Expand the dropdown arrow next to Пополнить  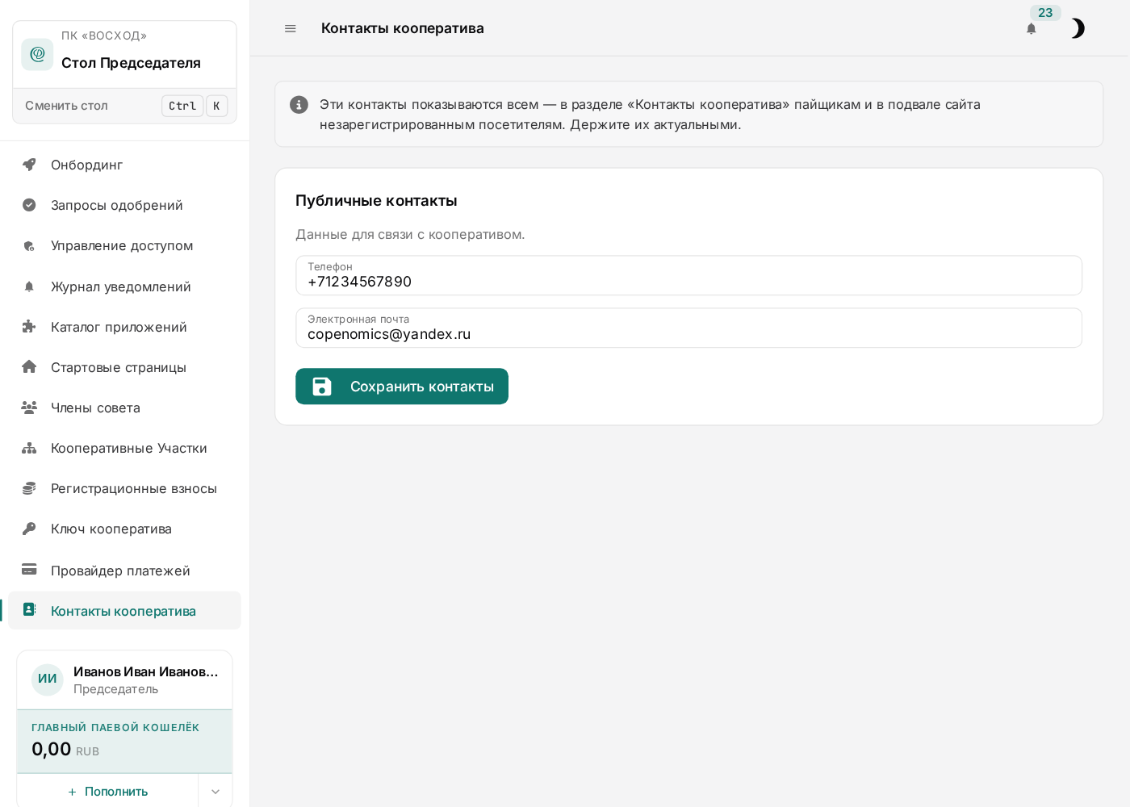216,792
